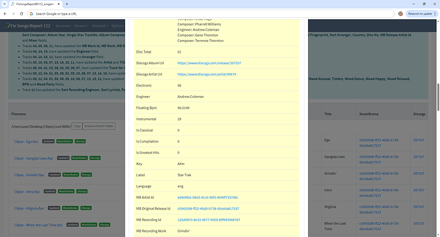This screenshot has width=440, height=237.
Task: Click the MusicBrainz column header
Action: [369, 114]
